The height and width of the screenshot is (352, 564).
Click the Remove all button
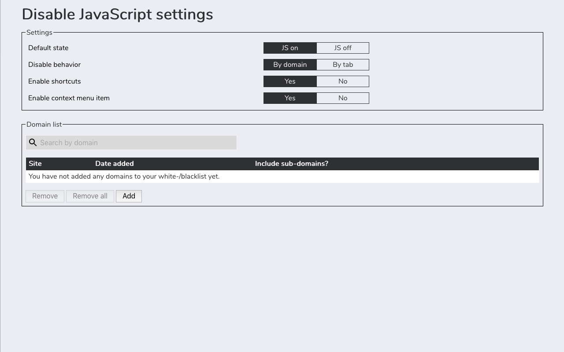(x=90, y=196)
